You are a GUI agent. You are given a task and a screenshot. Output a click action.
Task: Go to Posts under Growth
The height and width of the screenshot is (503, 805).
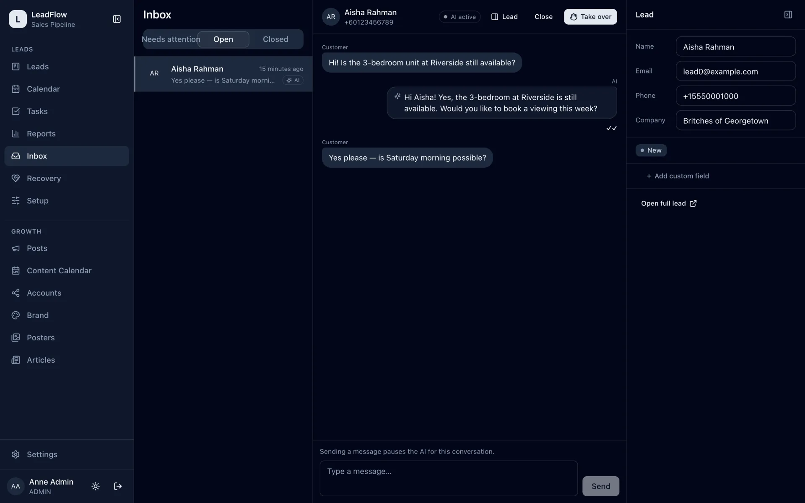click(67, 248)
